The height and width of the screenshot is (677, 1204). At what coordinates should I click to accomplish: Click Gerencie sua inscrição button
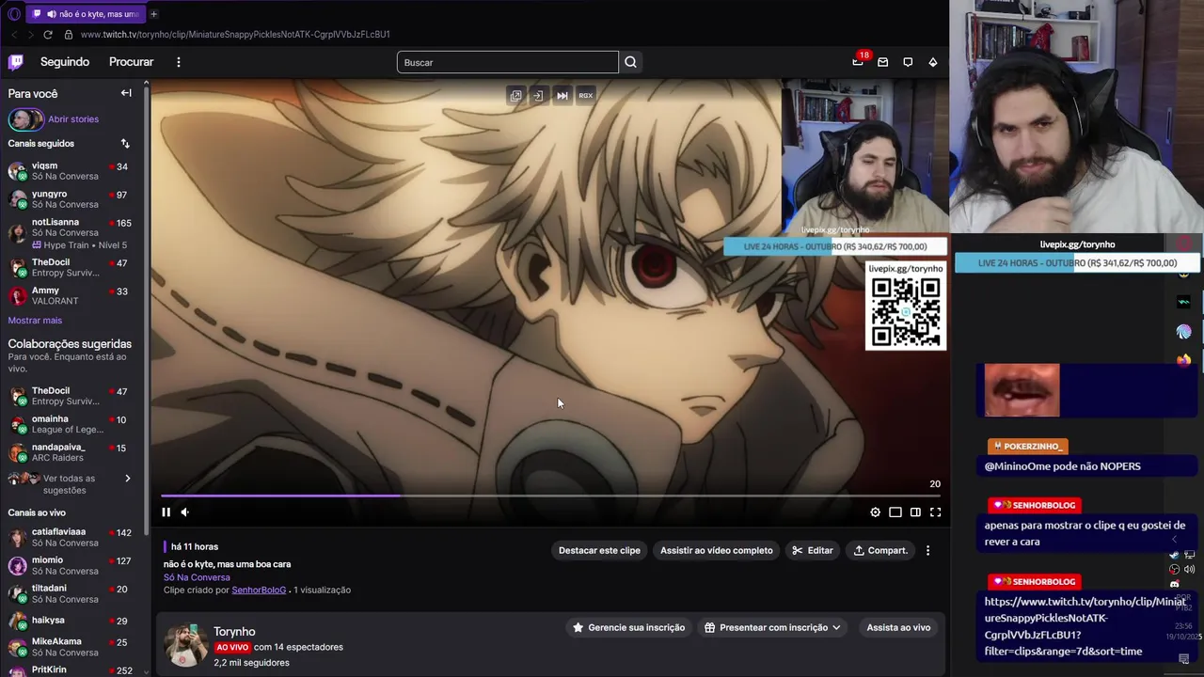[x=627, y=628]
